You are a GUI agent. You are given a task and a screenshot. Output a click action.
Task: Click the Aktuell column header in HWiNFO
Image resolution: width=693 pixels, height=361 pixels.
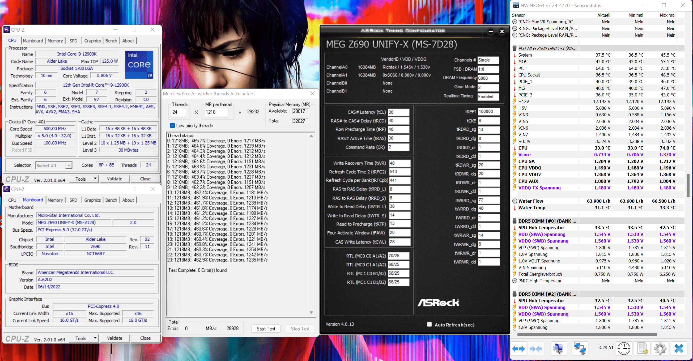click(x=603, y=15)
